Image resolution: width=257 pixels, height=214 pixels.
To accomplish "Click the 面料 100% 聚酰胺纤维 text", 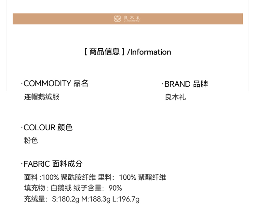I will tap(60, 177).
